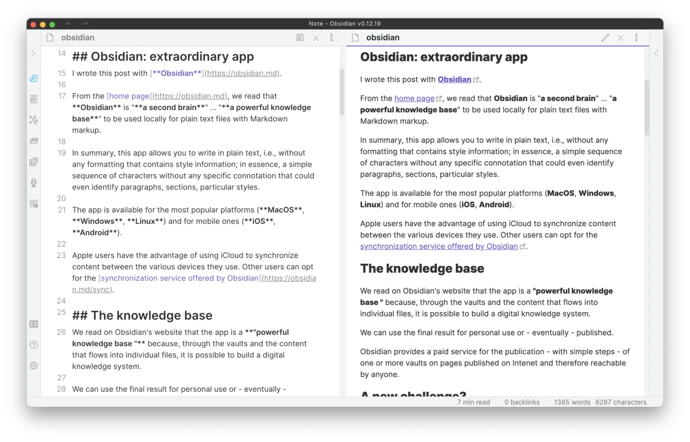The height and width of the screenshot is (442, 690).
Task: Close the left obsidian pane
Action: tap(315, 37)
